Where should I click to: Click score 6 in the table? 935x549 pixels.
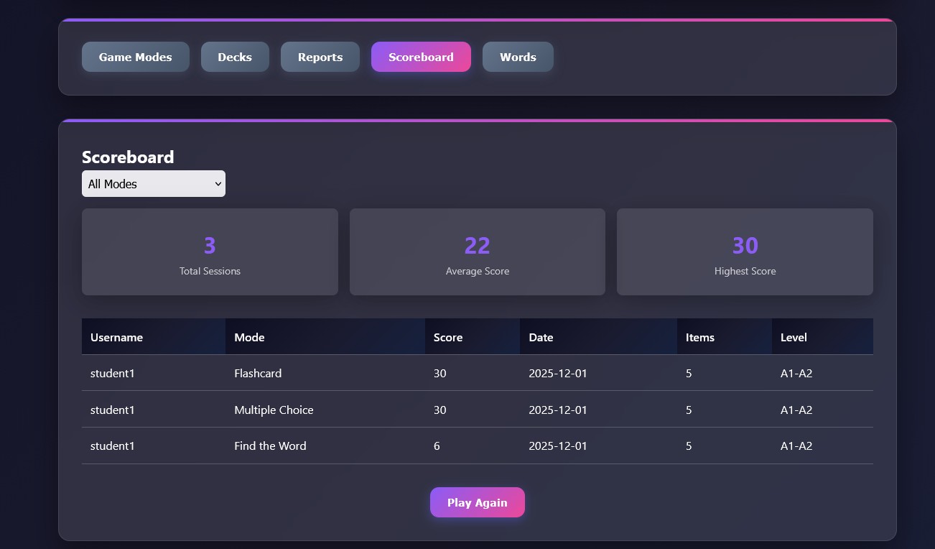click(437, 446)
